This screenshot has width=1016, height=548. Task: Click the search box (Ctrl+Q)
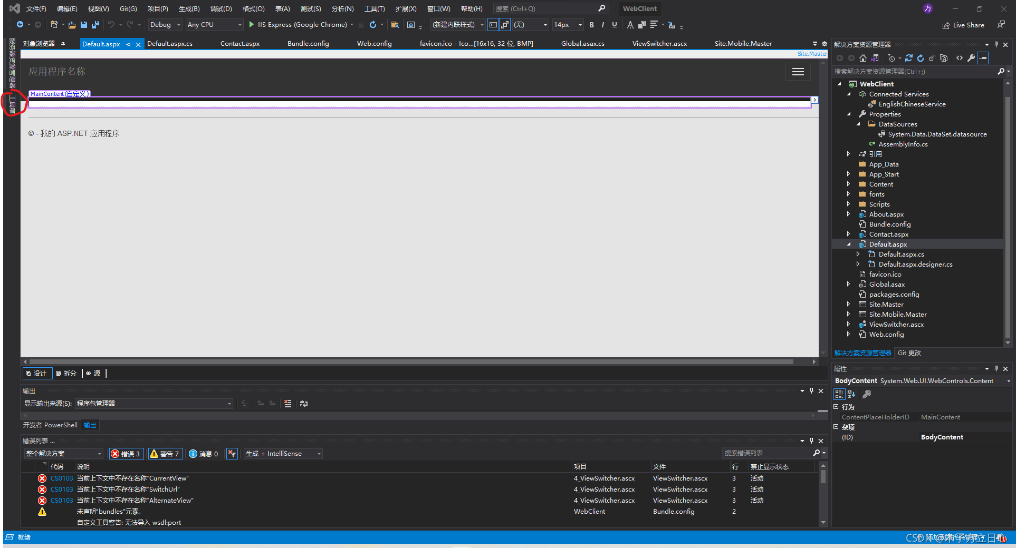pos(550,8)
